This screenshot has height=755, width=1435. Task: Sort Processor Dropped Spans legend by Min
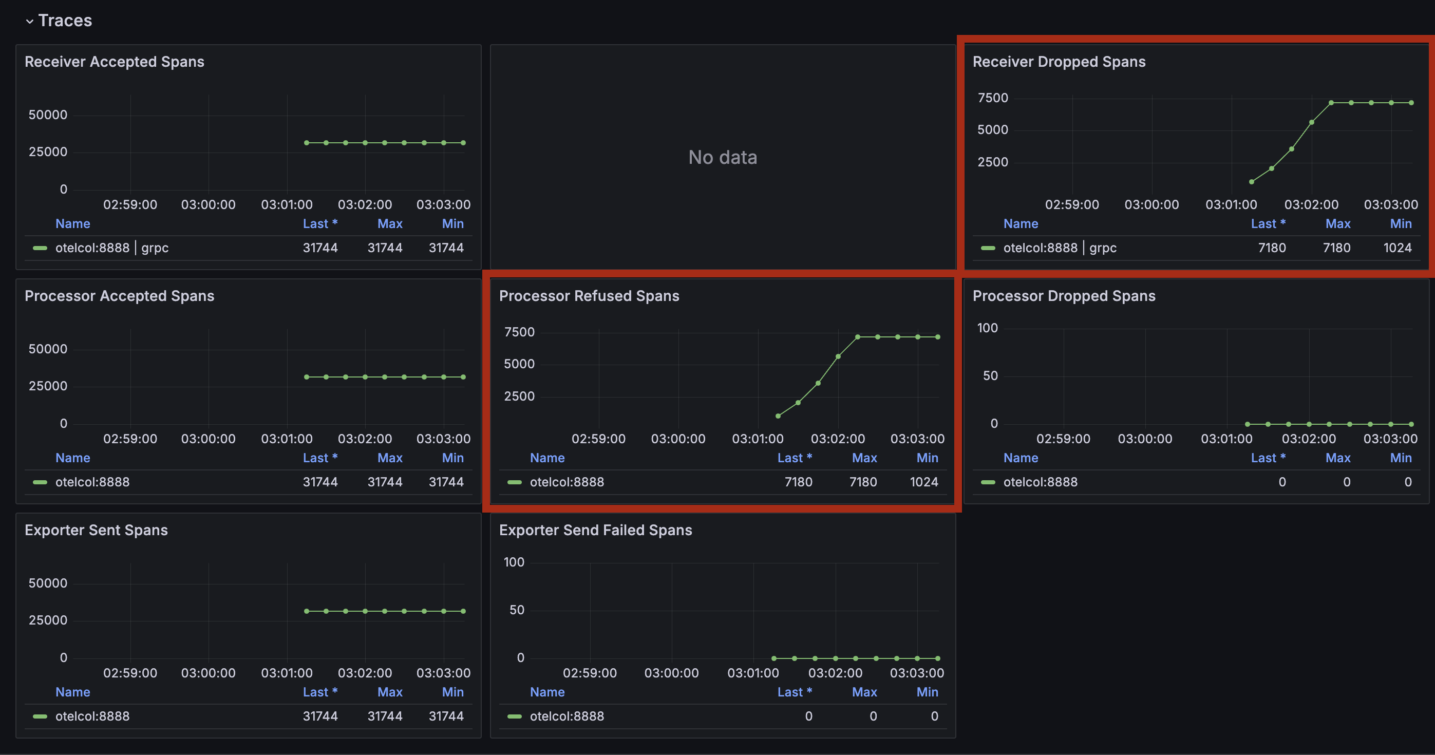(x=1401, y=458)
